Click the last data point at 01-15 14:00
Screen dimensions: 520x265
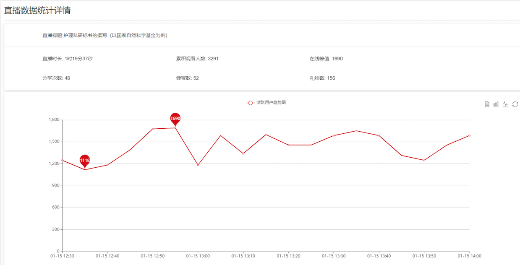click(469, 135)
